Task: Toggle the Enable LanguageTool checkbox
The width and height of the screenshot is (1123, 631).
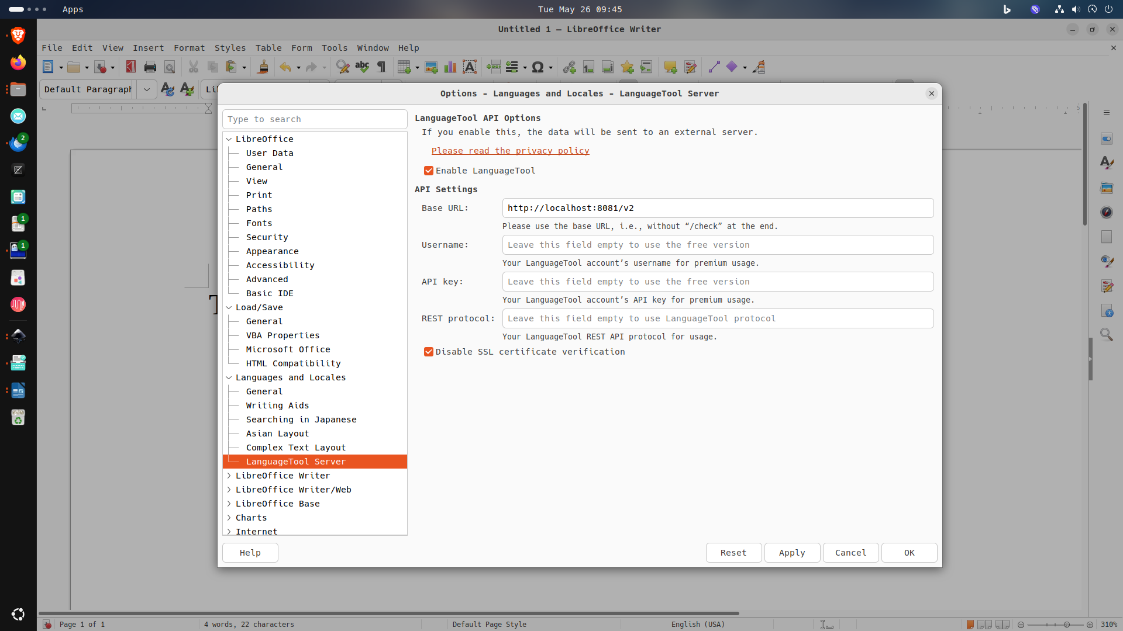Action: (x=429, y=171)
